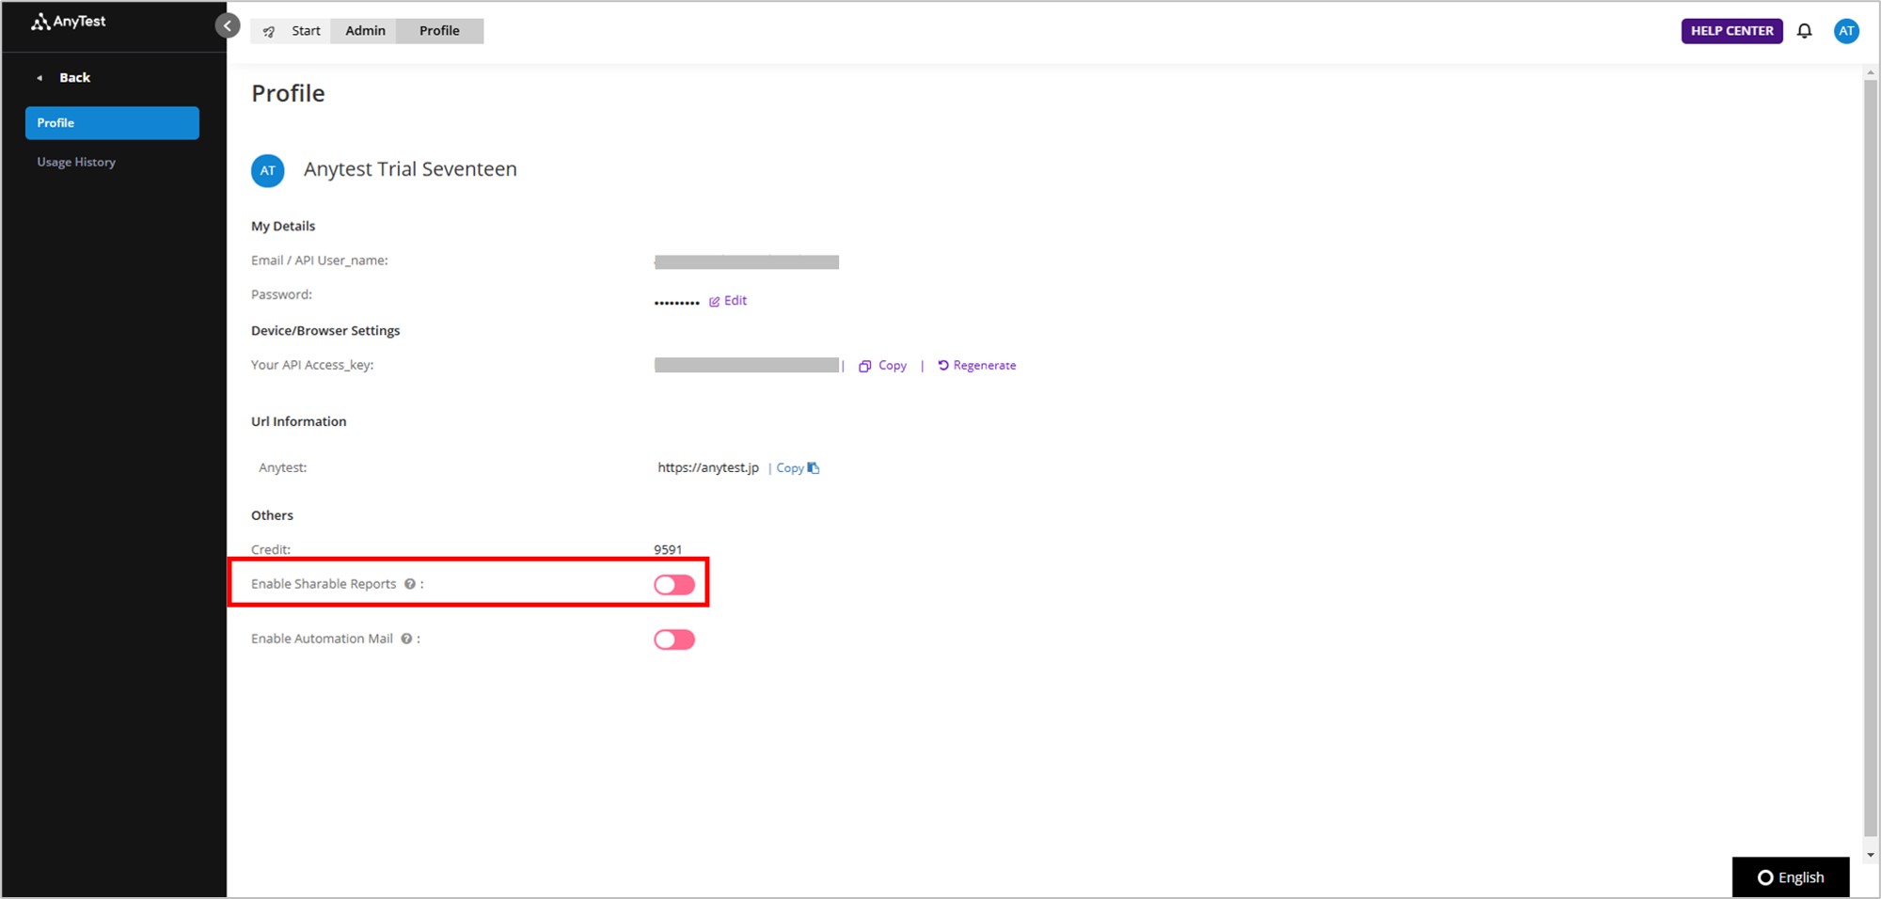Click the scrollbar up arrow
The image size is (1881, 899).
click(x=1871, y=72)
